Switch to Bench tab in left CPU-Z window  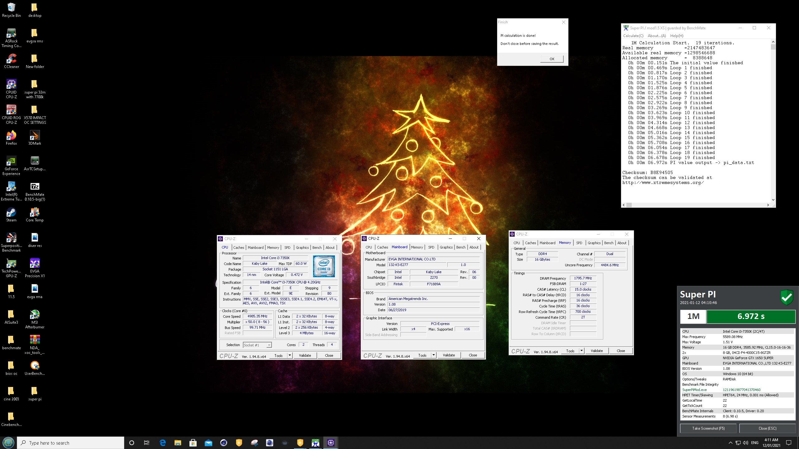pos(317,247)
